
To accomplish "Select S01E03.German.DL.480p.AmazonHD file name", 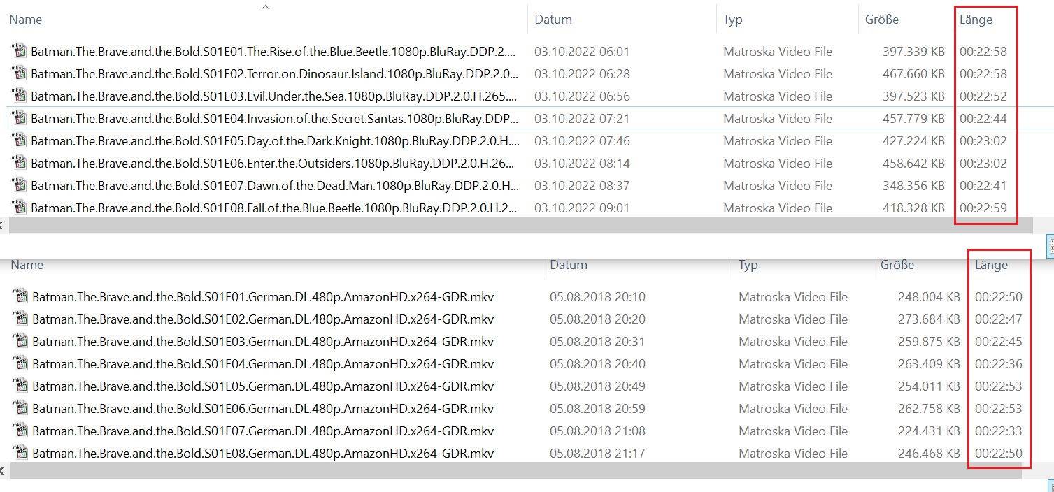I will pyautogui.click(x=263, y=341).
